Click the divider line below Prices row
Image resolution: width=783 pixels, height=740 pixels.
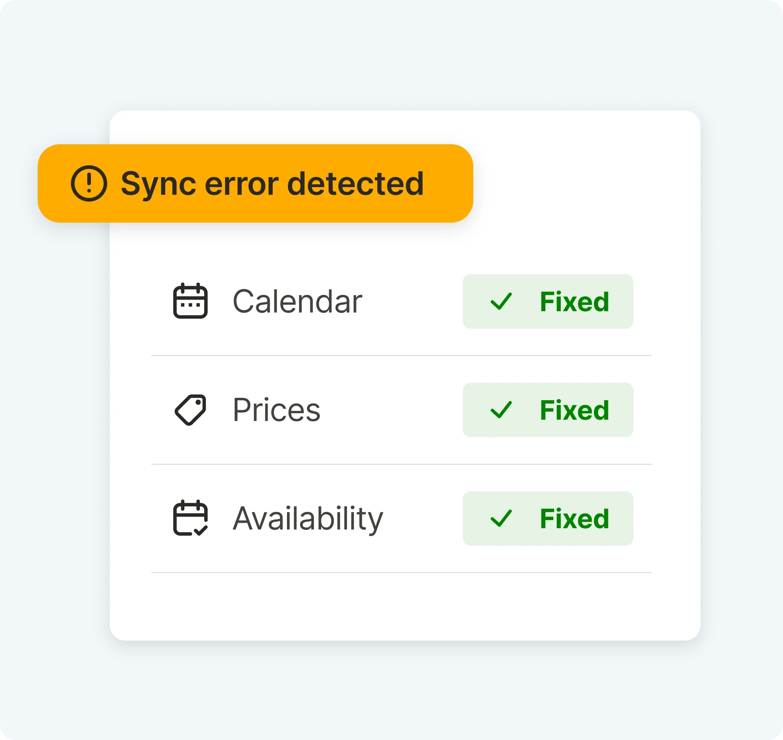[x=401, y=464]
